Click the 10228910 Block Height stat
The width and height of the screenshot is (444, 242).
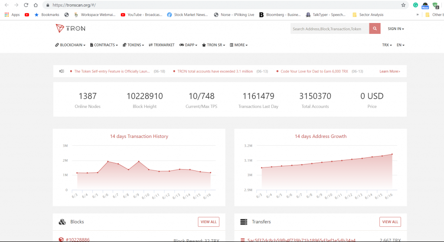(144, 100)
